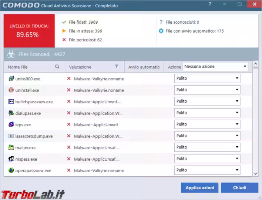Click the scrollbar up arrow

pos(255,64)
